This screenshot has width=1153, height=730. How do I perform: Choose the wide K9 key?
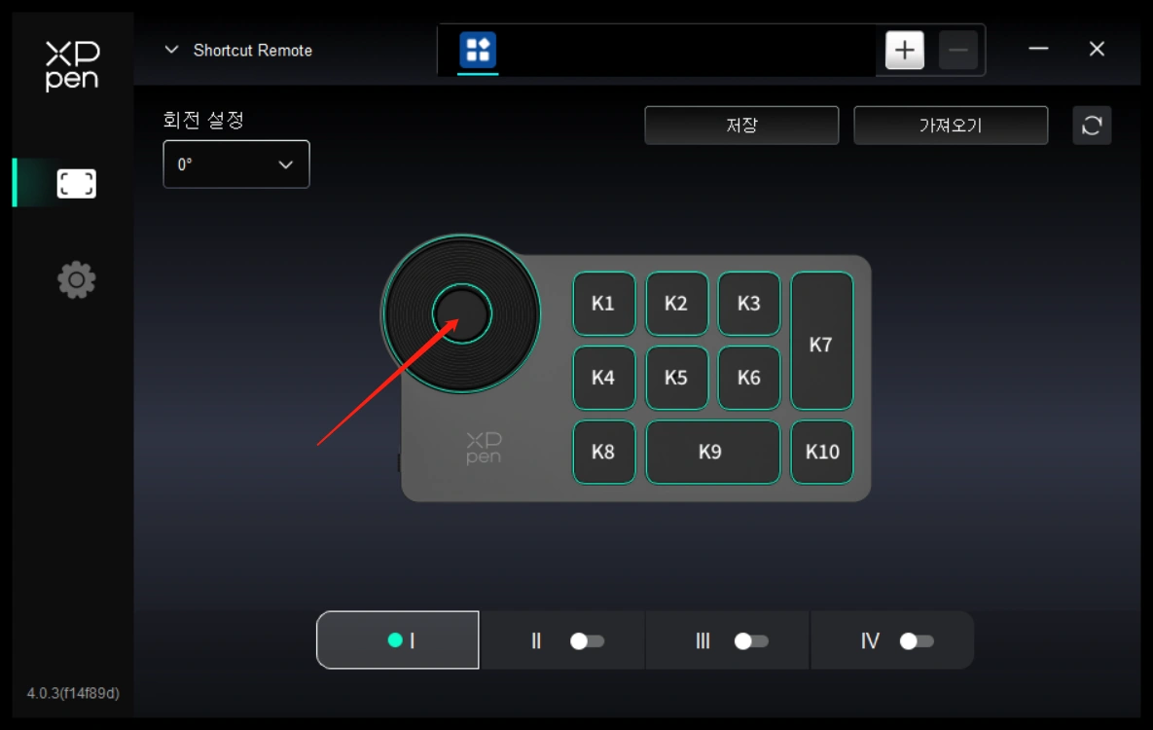pyautogui.click(x=712, y=452)
